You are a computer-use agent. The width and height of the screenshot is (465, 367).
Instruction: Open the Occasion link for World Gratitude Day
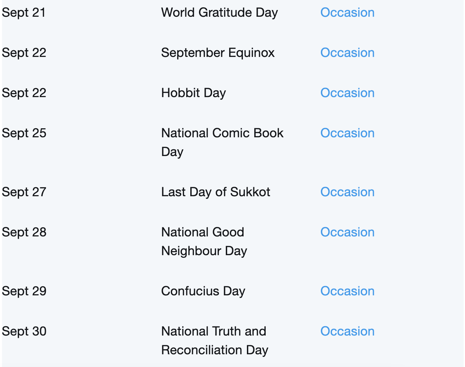pos(347,13)
